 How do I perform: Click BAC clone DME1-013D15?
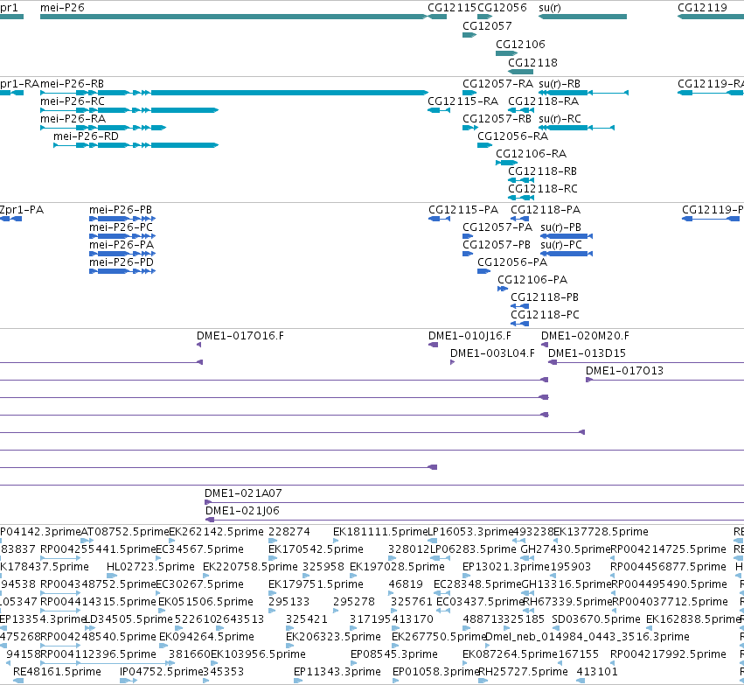646,362
